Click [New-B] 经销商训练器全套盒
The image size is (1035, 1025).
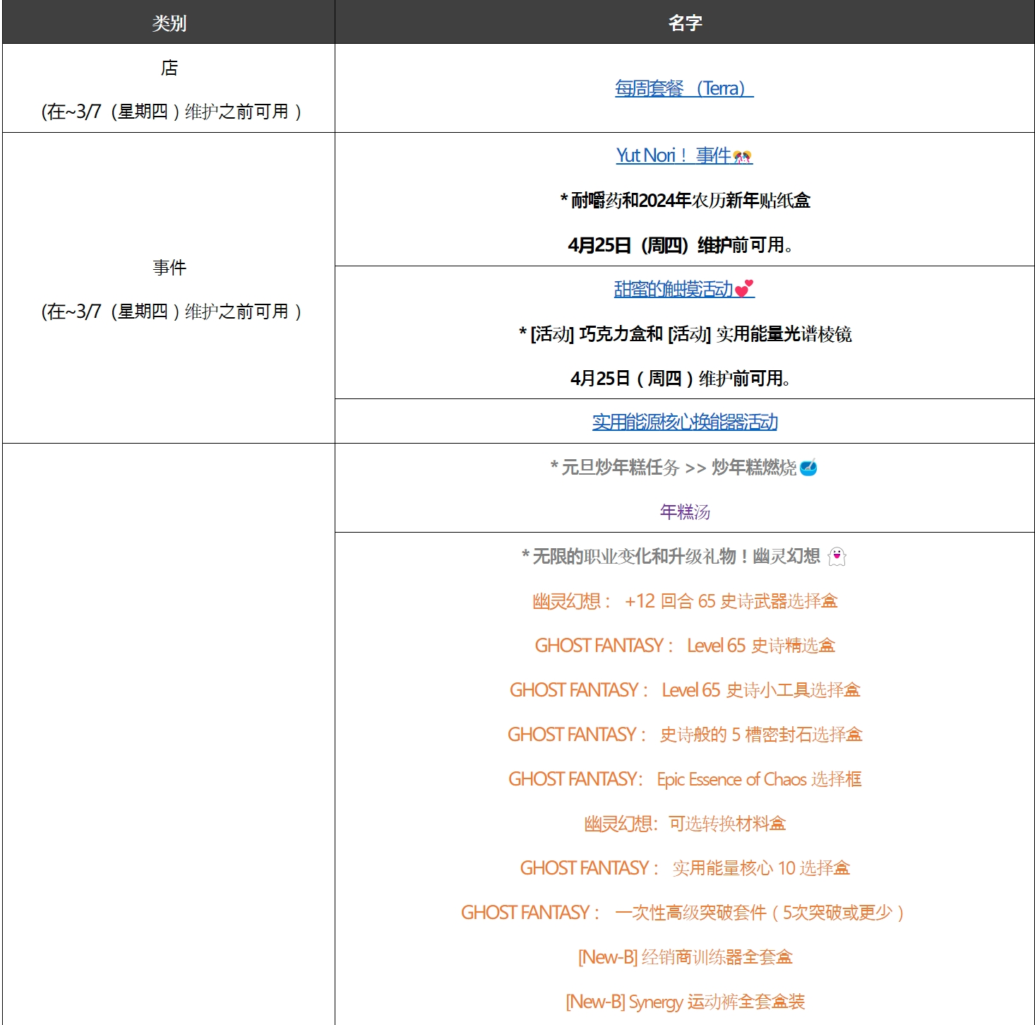685,957
